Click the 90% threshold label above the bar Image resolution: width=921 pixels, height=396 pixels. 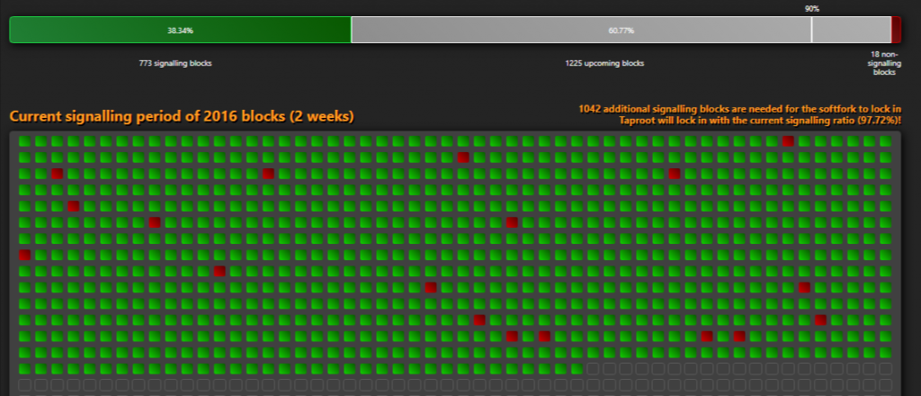(812, 9)
